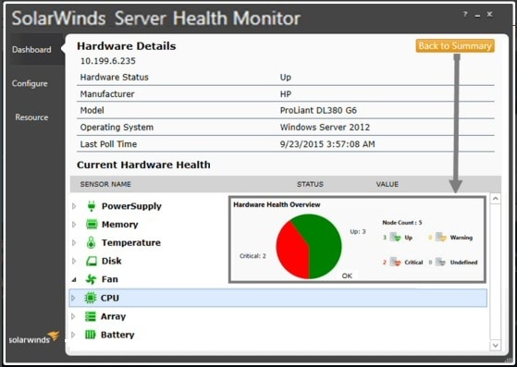Click the Critical status icon in overview
The width and height of the screenshot is (517, 367).
(395, 262)
